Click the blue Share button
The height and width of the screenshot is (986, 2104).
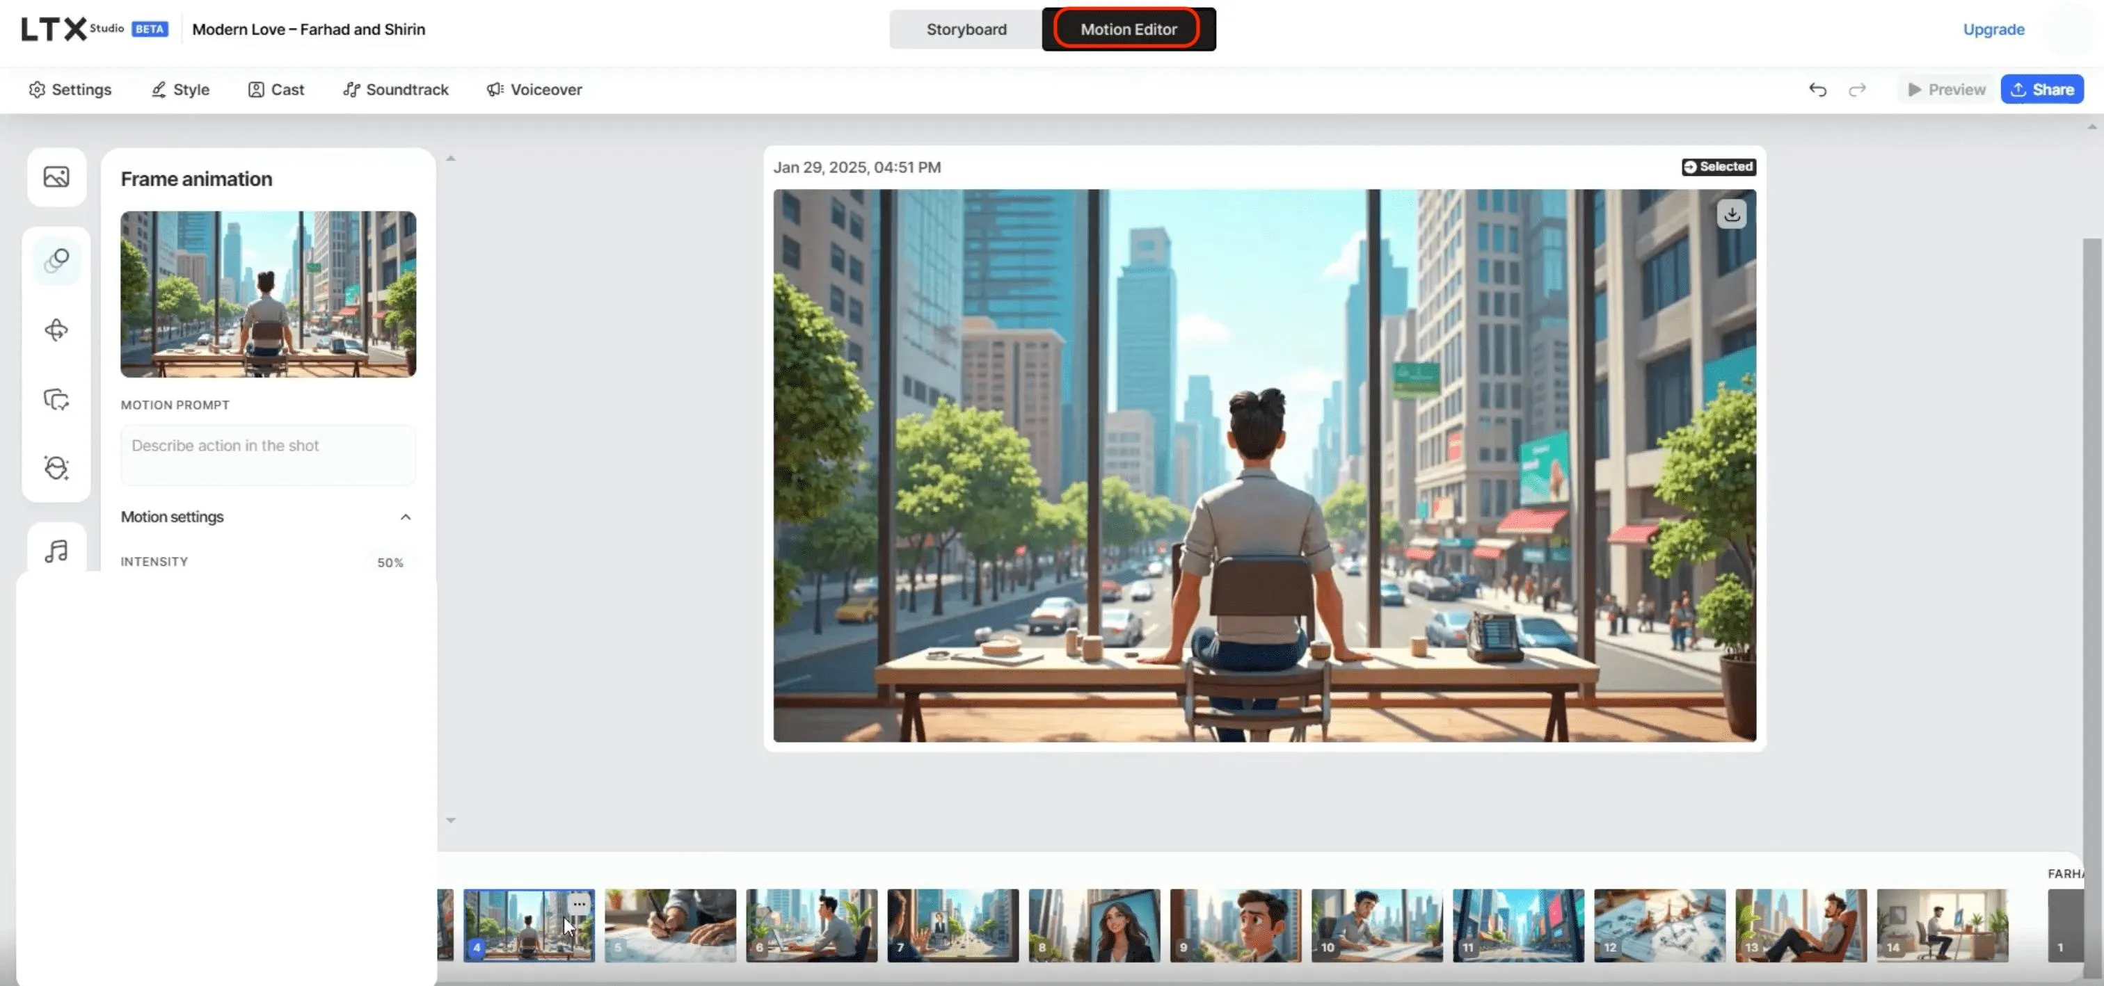[2041, 90]
